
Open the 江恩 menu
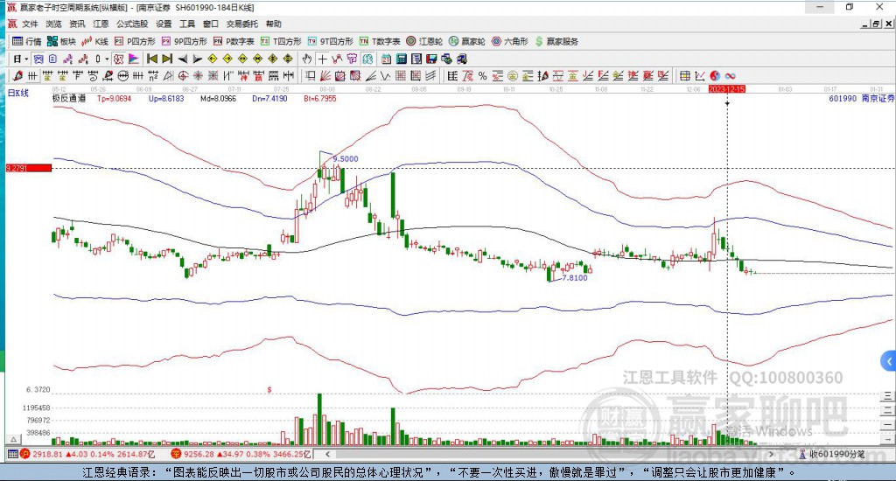101,24
